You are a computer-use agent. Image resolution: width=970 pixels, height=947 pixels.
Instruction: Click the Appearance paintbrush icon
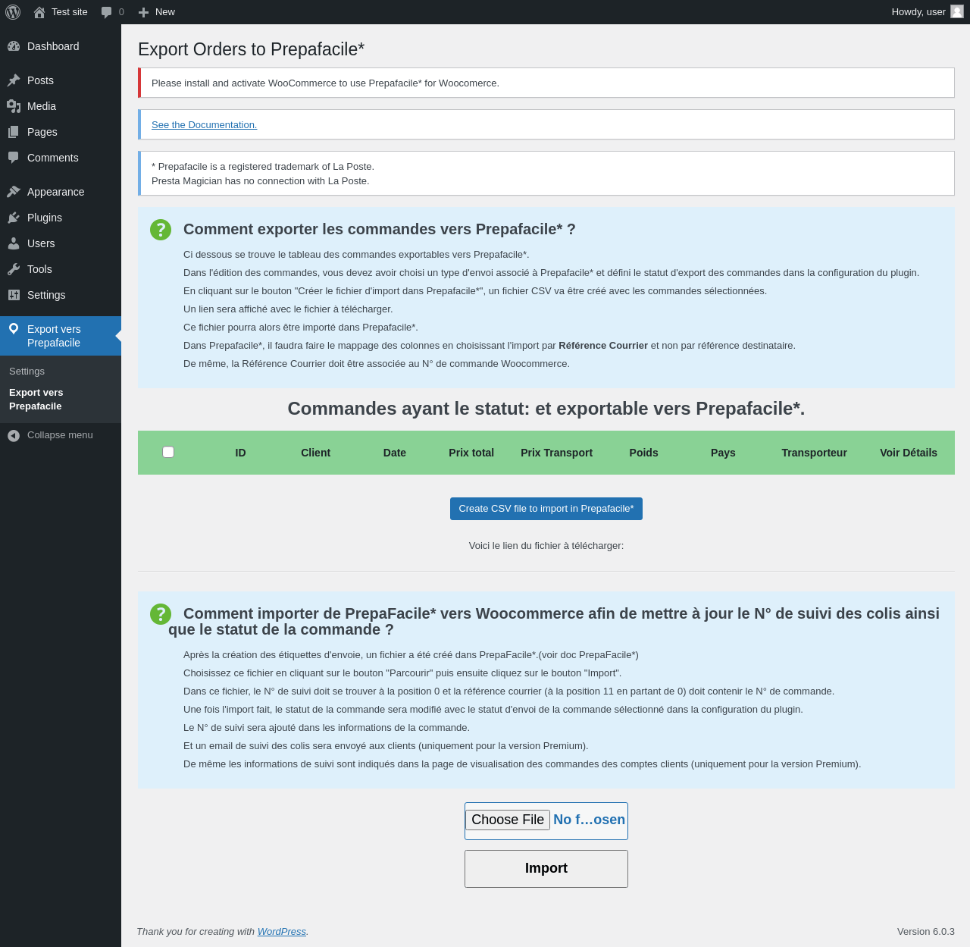coord(14,192)
